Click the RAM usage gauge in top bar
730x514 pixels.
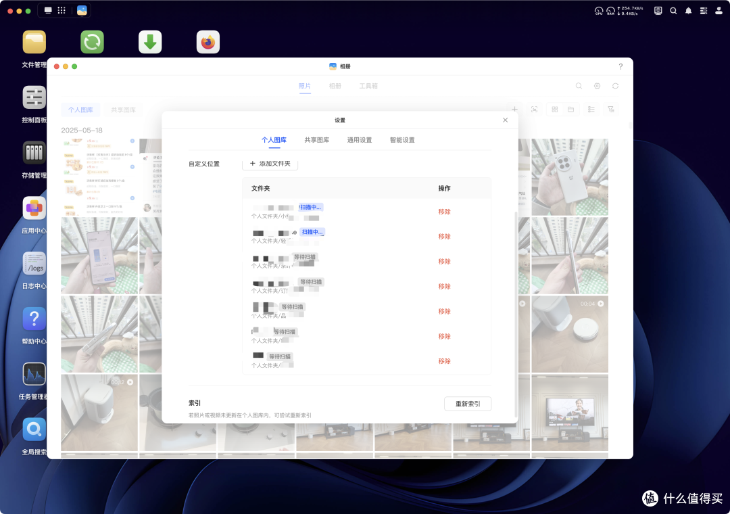pos(610,11)
